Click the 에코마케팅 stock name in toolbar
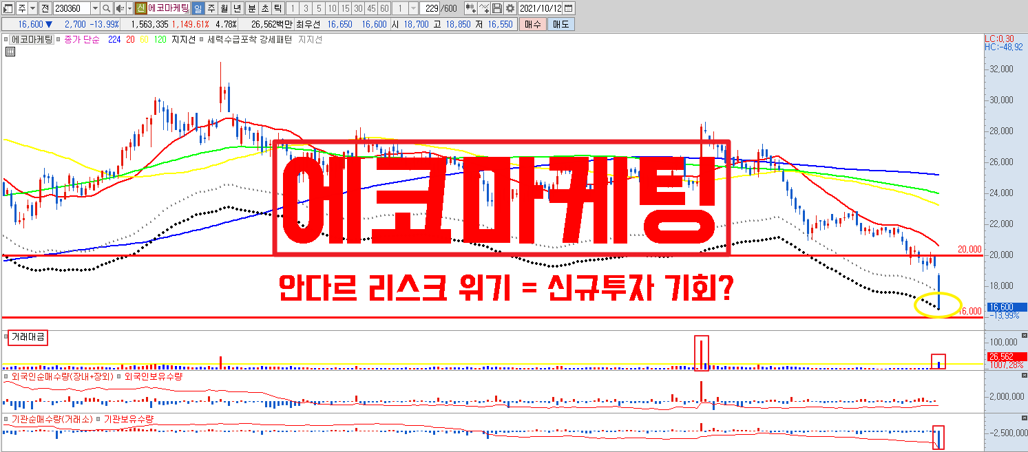This screenshot has height=452, width=1028. click(169, 8)
